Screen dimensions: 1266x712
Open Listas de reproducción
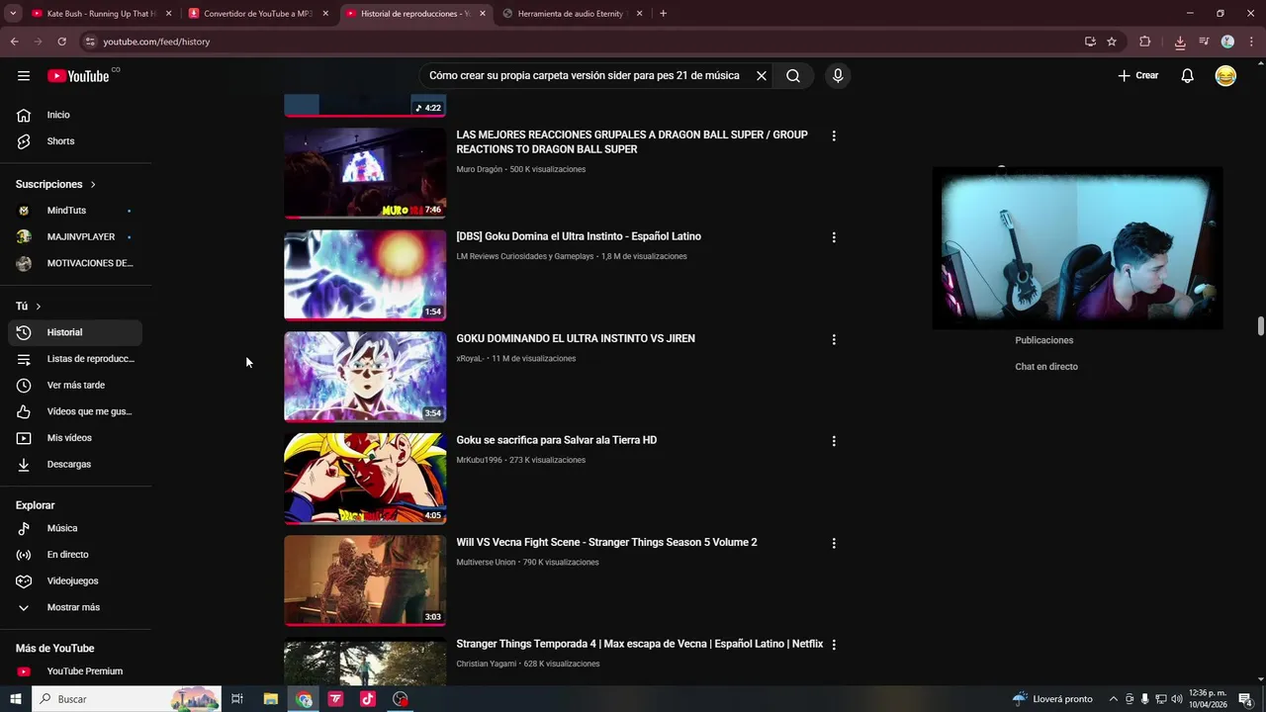click(75, 359)
